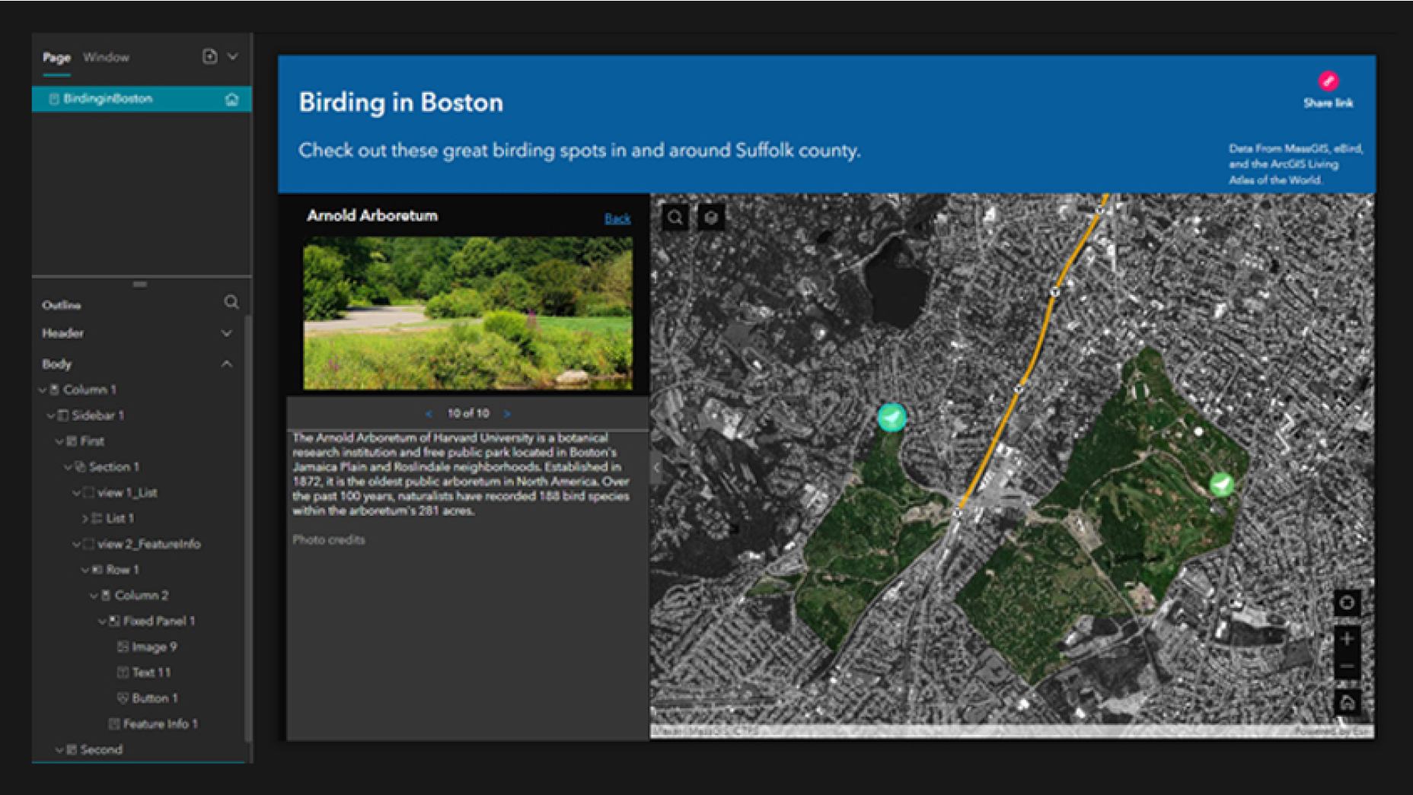Collapse the Body section in the Outline
1413x795 pixels.
click(x=226, y=364)
